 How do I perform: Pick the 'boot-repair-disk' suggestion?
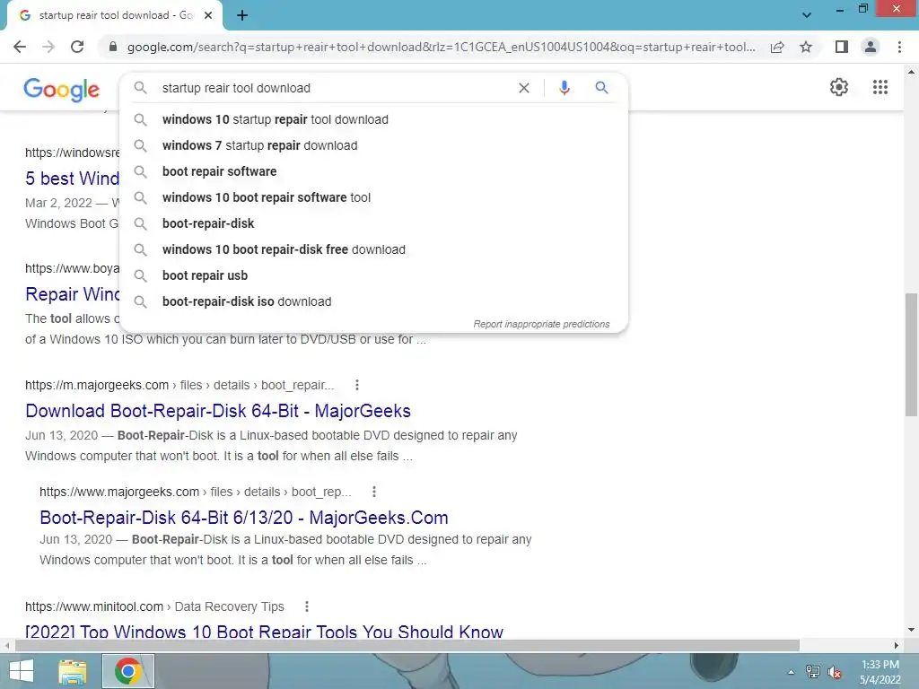(373, 223)
